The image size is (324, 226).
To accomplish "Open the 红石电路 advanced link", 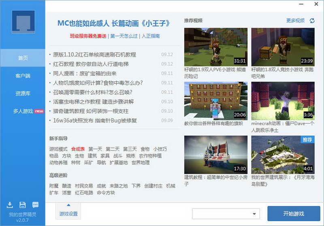I will [x=84, y=193].
